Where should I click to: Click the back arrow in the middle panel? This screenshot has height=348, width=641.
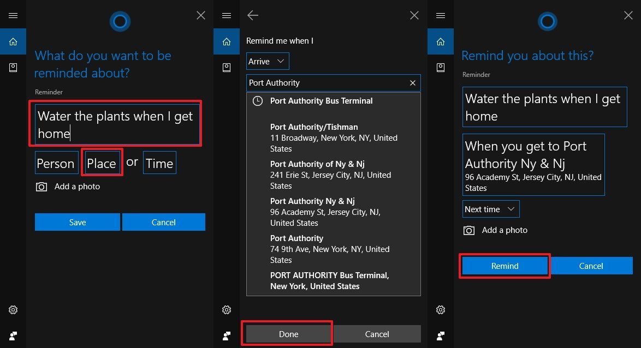click(252, 15)
